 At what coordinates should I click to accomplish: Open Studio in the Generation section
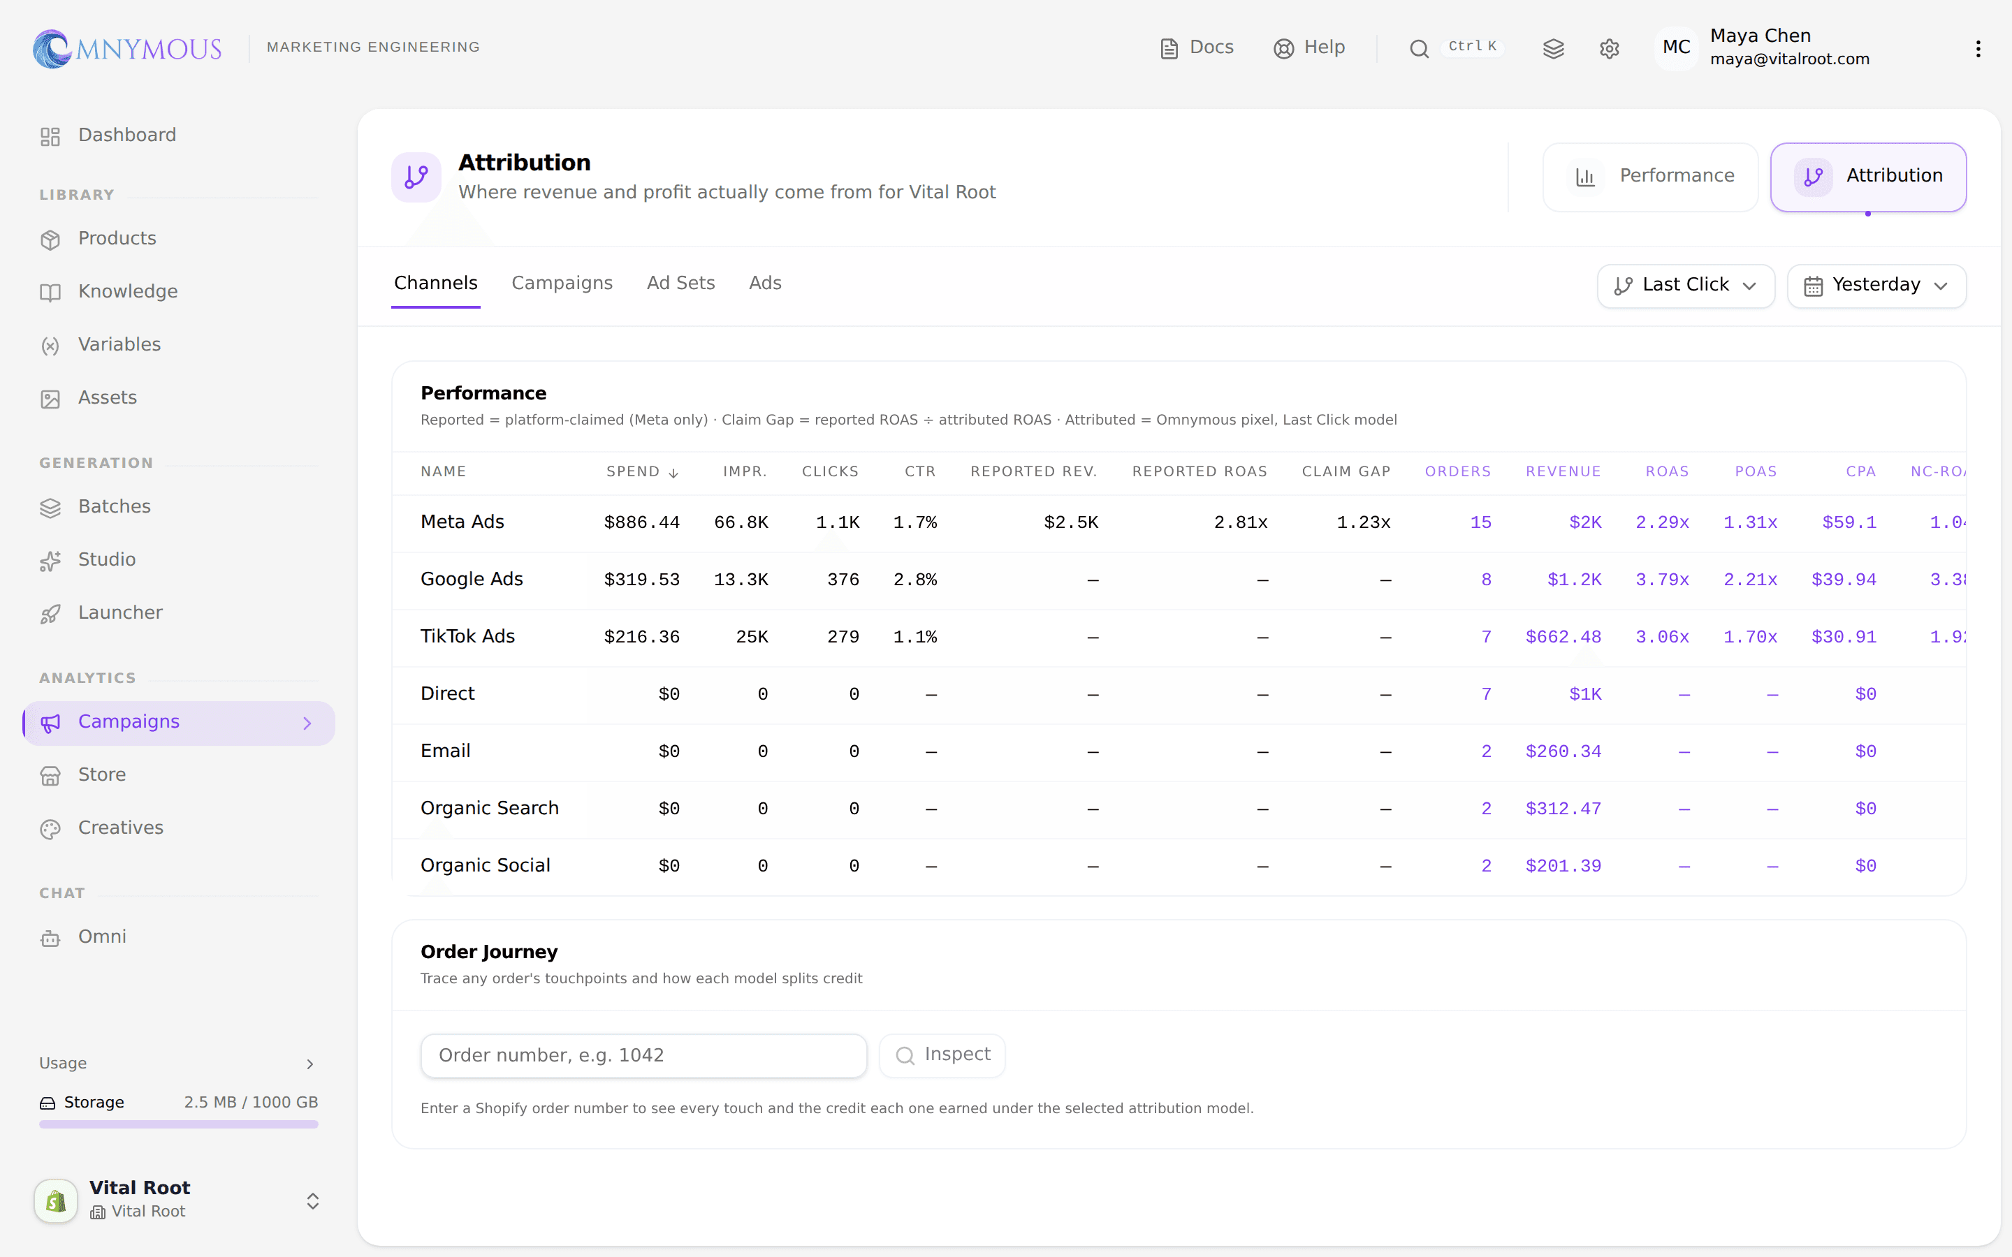click(x=178, y=560)
